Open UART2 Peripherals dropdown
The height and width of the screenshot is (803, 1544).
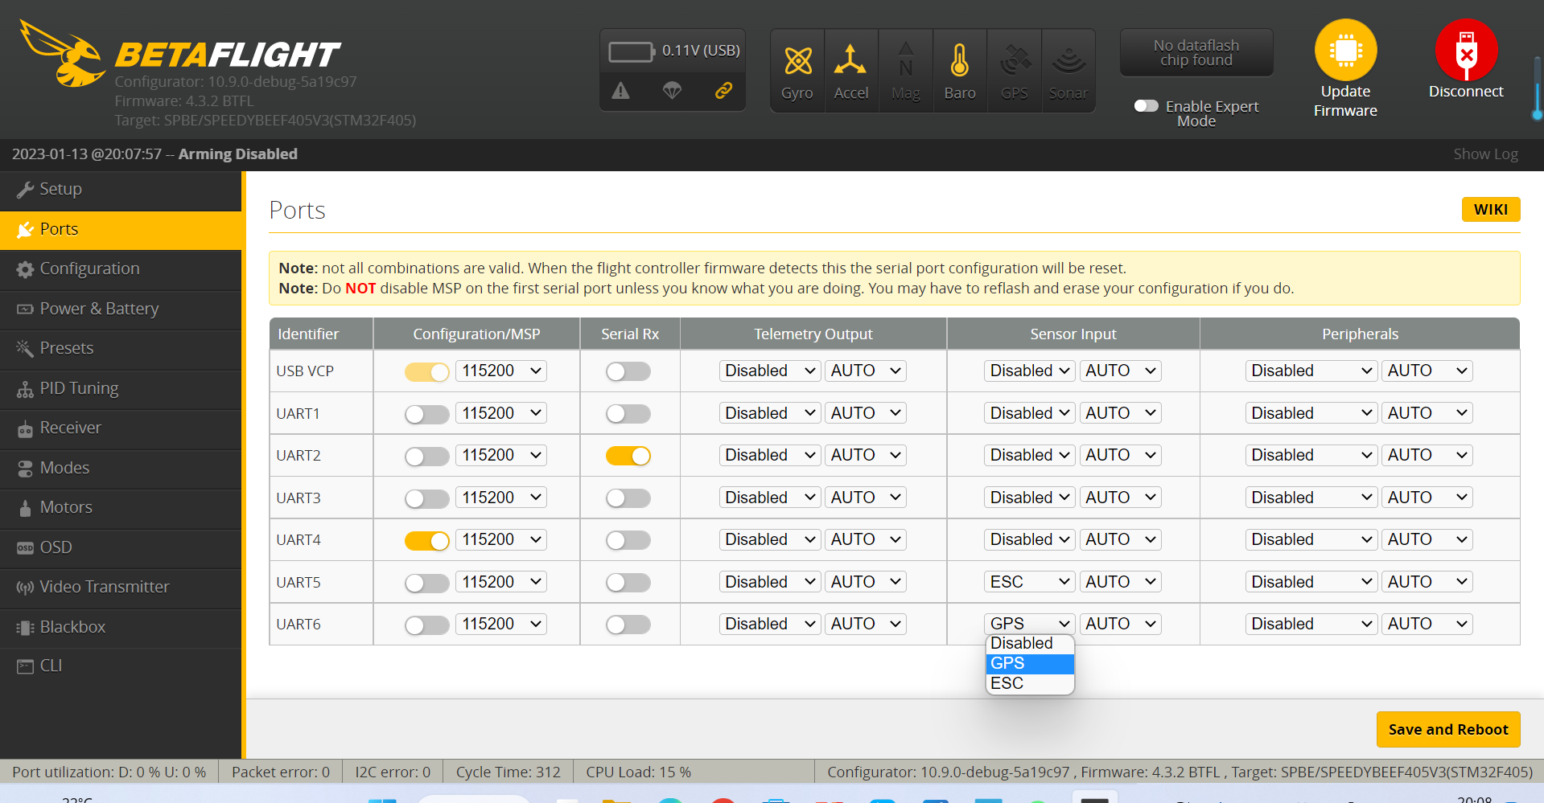[x=1311, y=455]
